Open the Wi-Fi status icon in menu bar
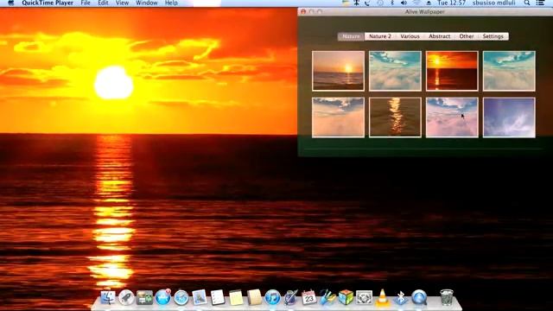This screenshot has height=311, width=553. pyautogui.click(x=416, y=3)
